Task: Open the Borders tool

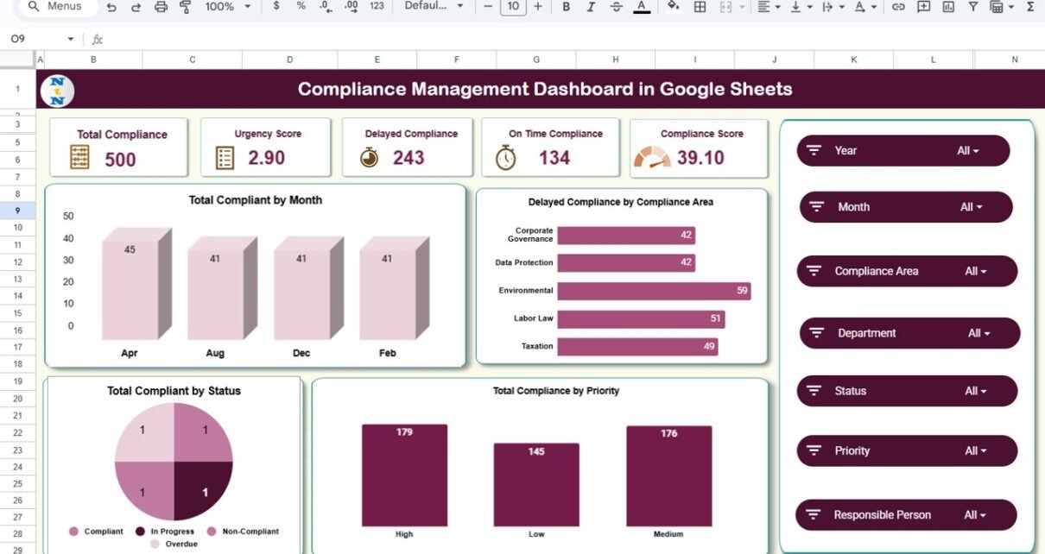Action: pyautogui.click(x=700, y=7)
